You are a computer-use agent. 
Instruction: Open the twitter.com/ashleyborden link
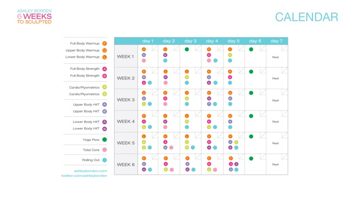84,176
